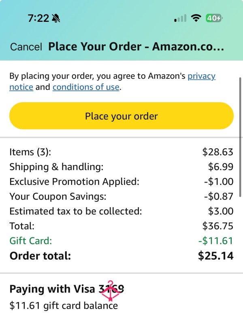
Task: Select the Items (3) price row
Action: [x=122, y=152]
